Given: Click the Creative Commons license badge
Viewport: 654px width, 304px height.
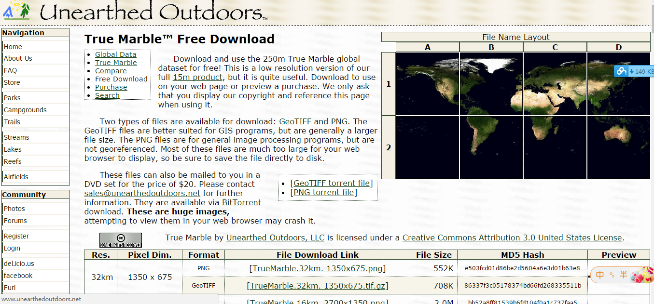Looking at the screenshot, I should click(x=121, y=240).
